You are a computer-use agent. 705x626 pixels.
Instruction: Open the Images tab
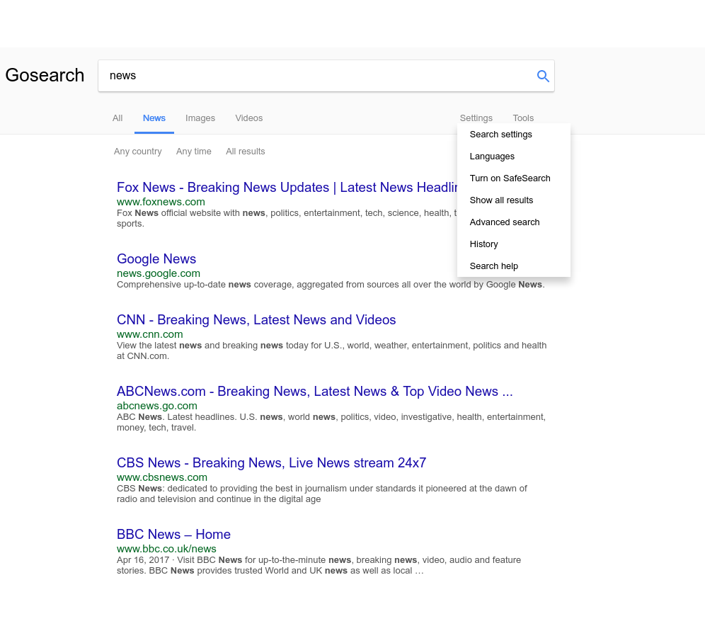[x=200, y=118]
